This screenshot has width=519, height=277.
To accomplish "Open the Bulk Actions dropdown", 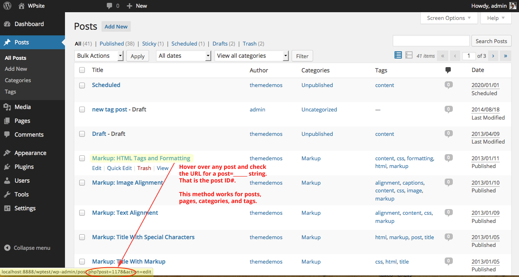I will [99, 56].
